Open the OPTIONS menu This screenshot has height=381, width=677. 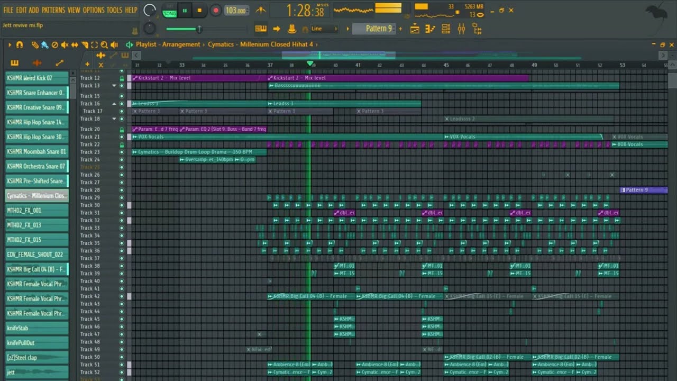(94, 10)
